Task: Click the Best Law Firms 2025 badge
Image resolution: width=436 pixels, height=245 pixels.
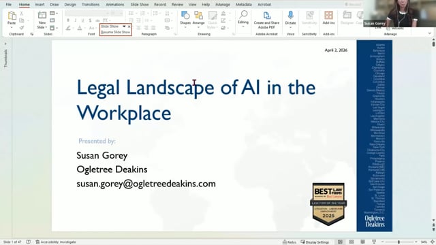Action: click(x=328, y=203)
